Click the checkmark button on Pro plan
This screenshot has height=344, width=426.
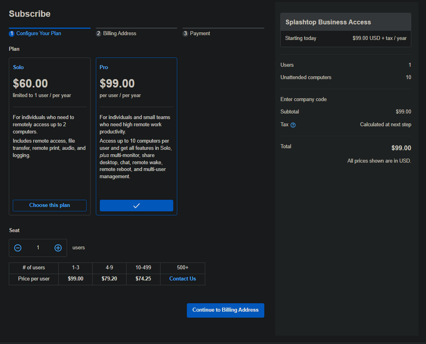point(136,205)
